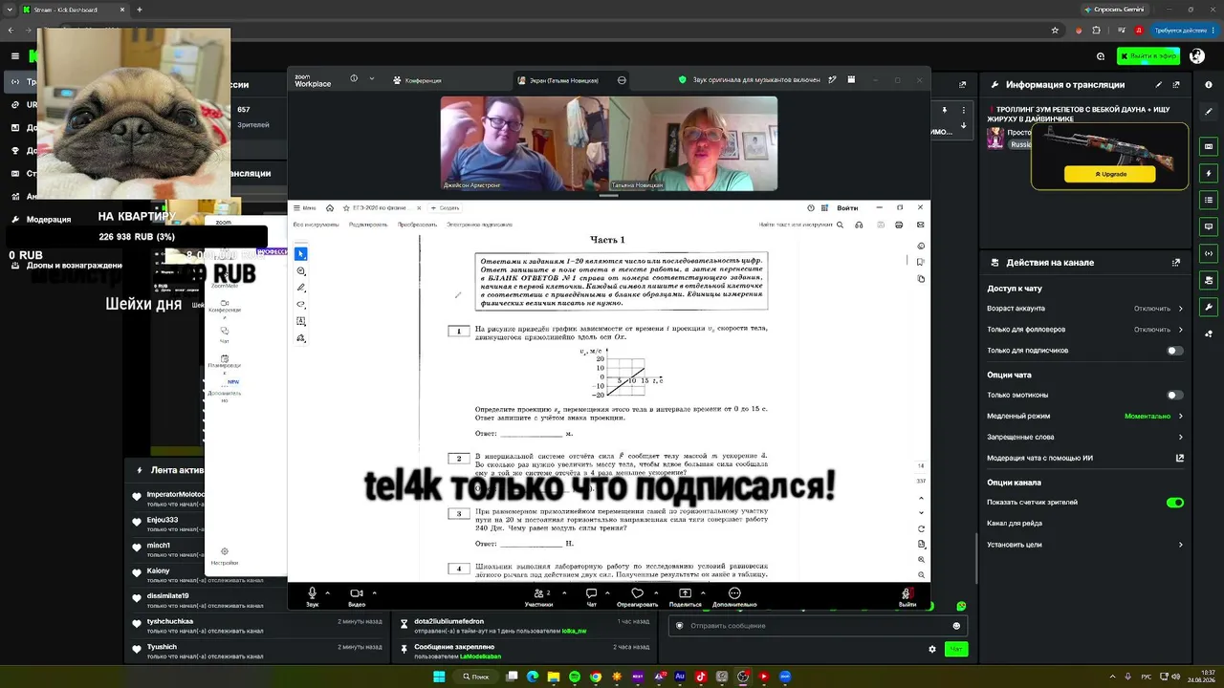Open chat settings gear icon
The height and width of the screenshot is (688, 1224).
[932, 649]
